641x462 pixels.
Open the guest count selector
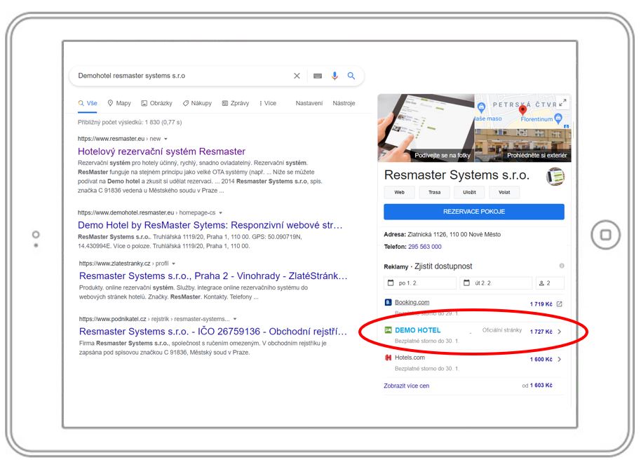(x=551, y=283)
